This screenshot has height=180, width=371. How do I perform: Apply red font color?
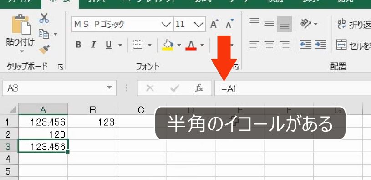tap(191, 45)
